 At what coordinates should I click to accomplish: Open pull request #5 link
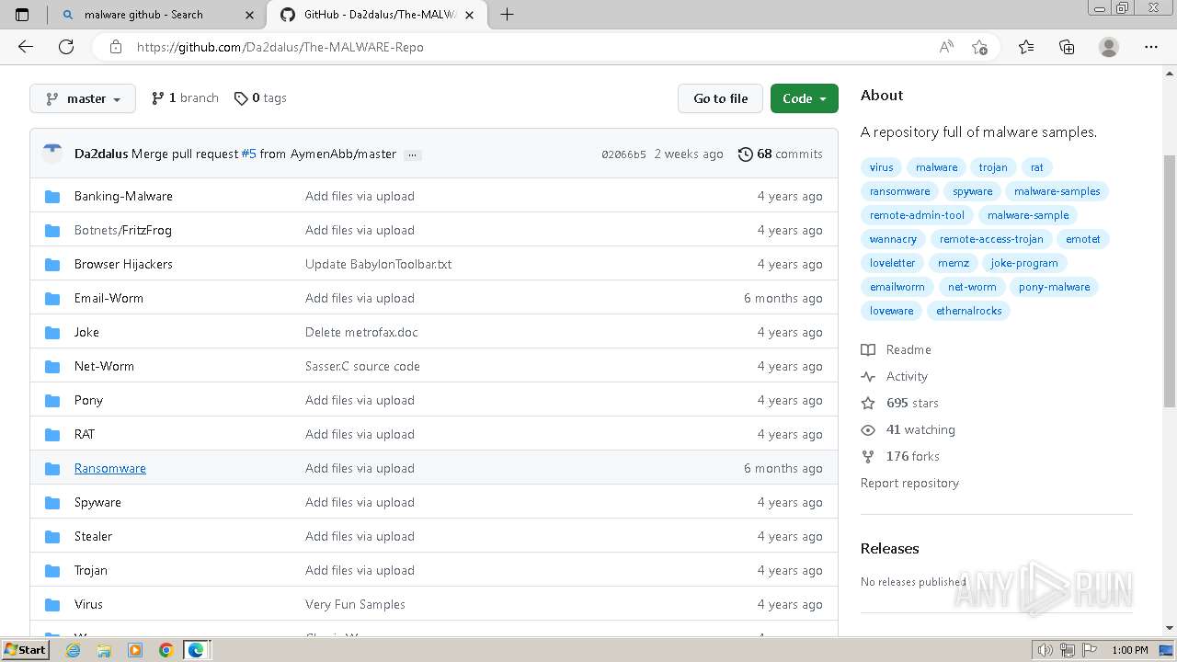249,154
